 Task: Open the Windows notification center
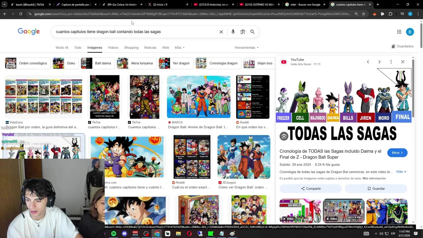pos(416,234)
